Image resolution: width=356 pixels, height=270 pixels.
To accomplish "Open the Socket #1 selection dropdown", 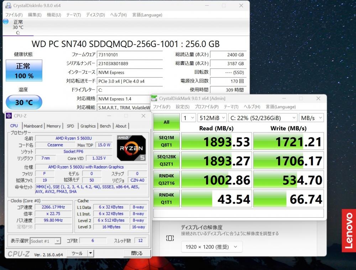I will click(46, 241).
